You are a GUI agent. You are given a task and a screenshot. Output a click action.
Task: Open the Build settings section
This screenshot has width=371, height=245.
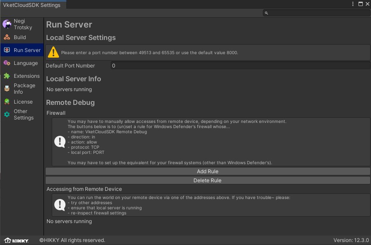click(x=22, y=37)
